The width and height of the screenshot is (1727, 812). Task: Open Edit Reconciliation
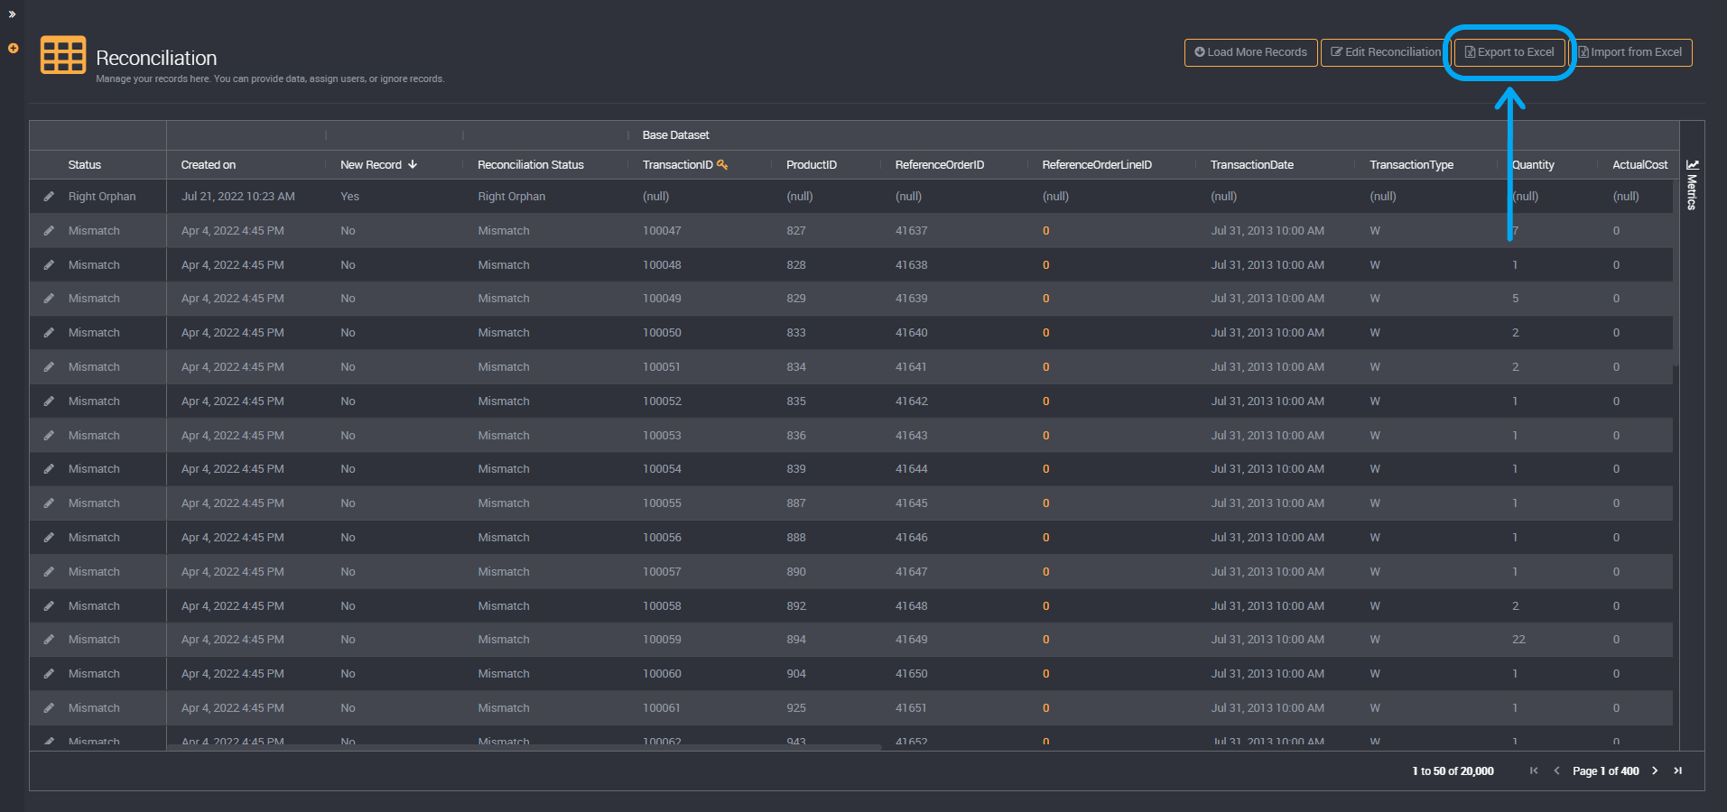tap(1386, 52)
